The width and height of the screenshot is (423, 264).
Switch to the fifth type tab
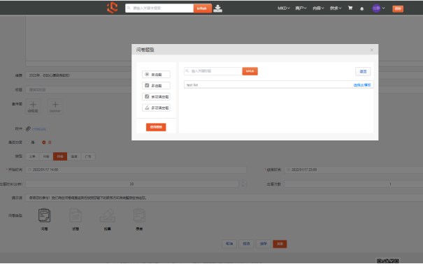click(x=88, y=156)
